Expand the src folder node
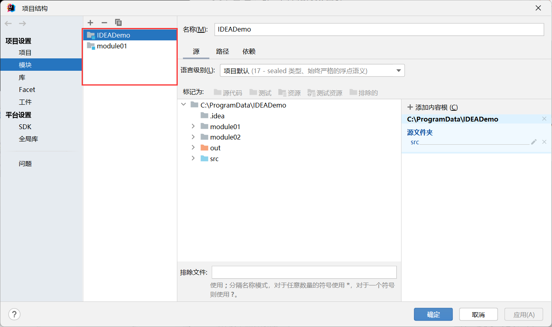Viewport: 552px width, 327px height. (193, 158)
